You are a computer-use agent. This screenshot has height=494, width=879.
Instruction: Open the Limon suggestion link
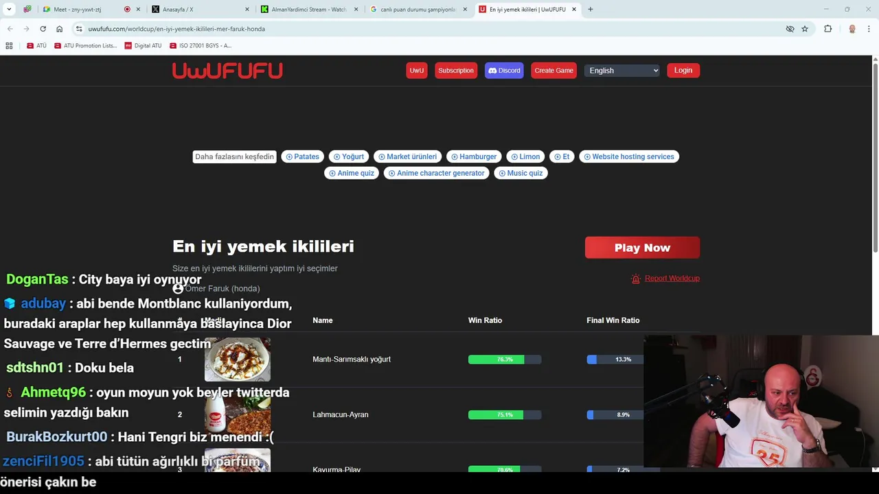[x=525, y=156]
